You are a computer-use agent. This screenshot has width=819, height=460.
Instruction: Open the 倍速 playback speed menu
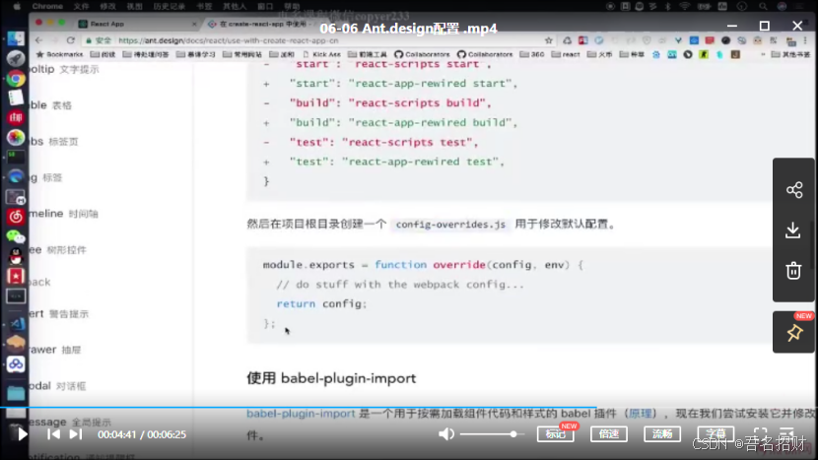608,433
